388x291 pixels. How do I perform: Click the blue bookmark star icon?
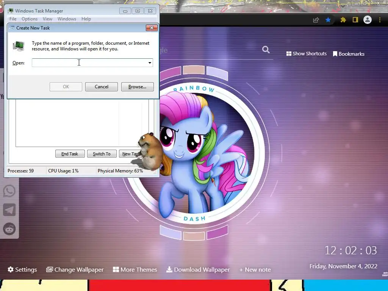(x=328, y=20)
